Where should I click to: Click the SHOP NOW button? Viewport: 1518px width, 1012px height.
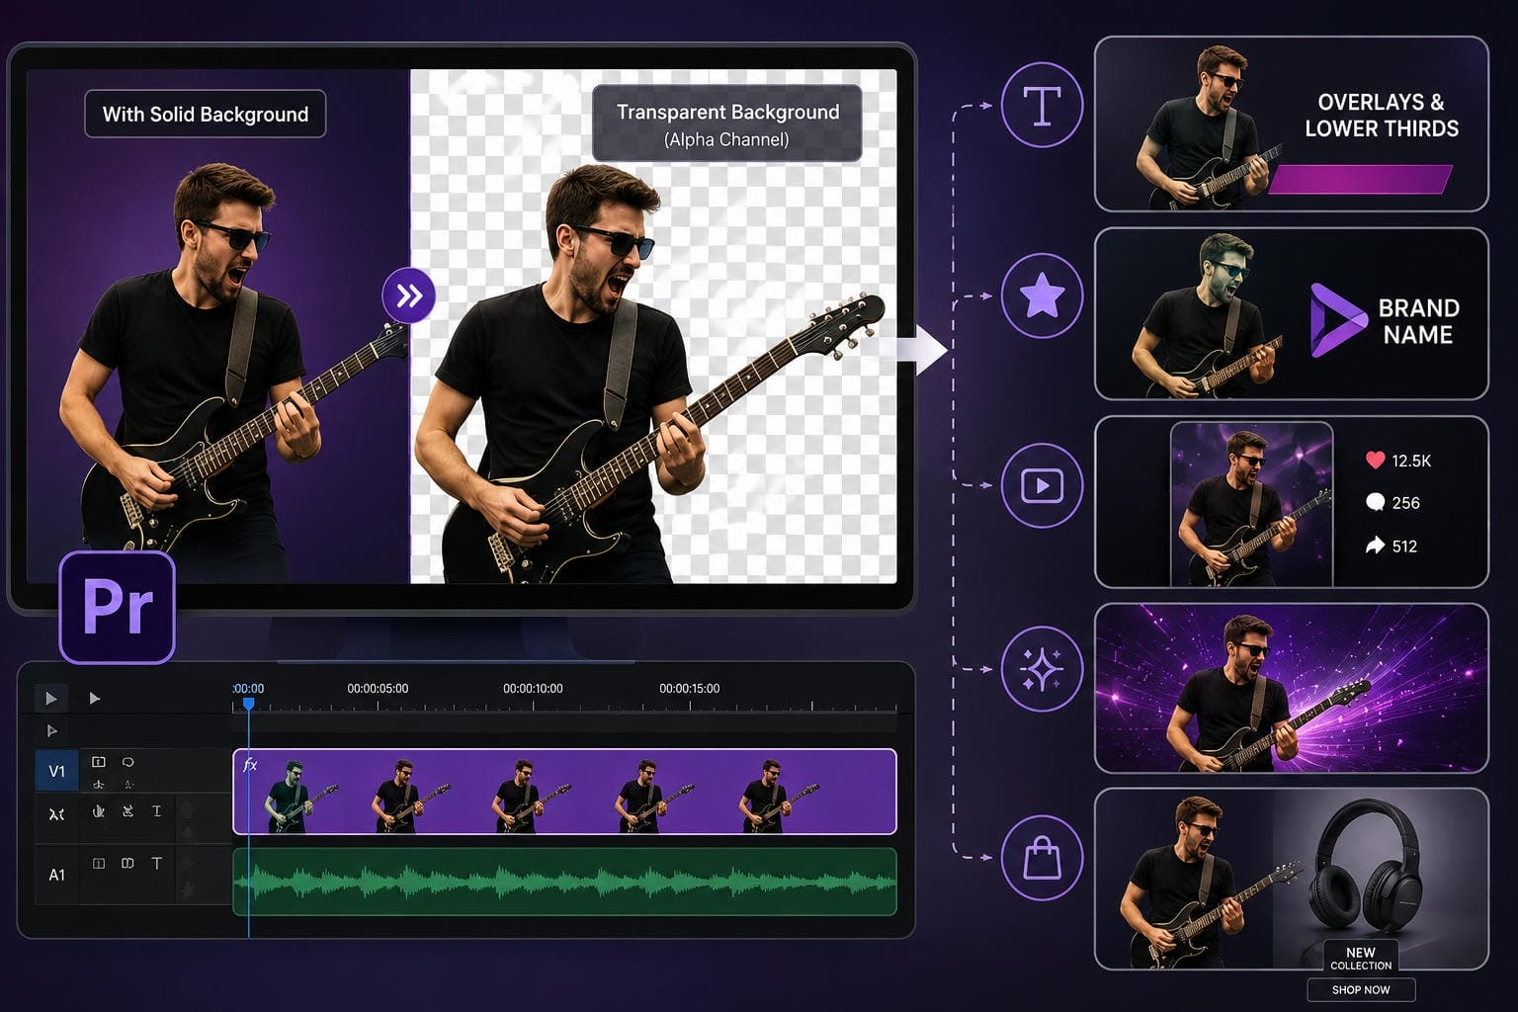coord(1361,989)
